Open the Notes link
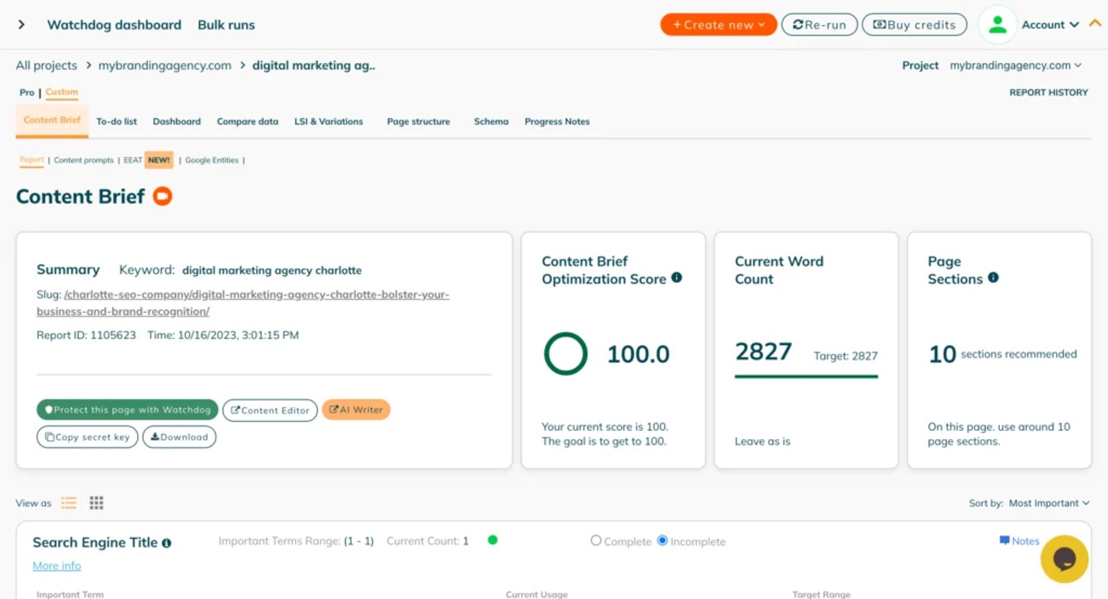Image resolution: width=1108 pixels, height=599 pixels. click(x=1025, y=541)
